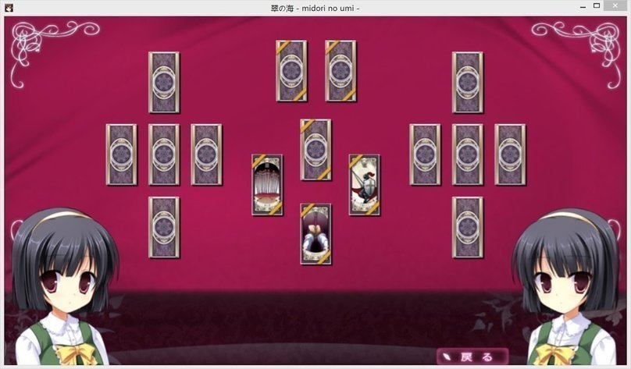Select the top card of the right cross group

[x=468, y=83]
